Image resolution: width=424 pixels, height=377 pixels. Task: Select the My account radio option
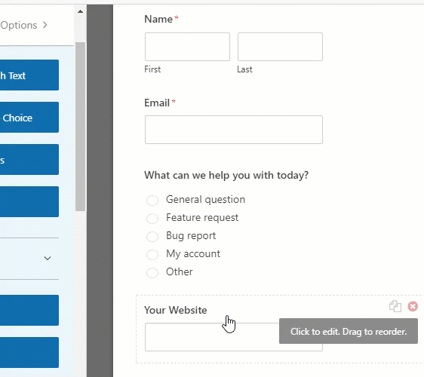click(x=152, y=255)
